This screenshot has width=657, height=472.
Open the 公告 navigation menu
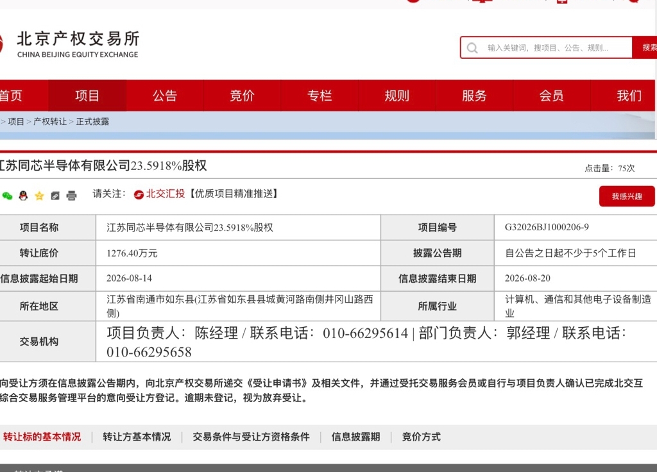(x=165, y=96)
